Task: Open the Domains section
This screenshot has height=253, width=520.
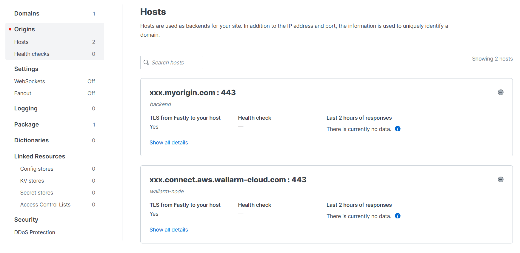Action: (27, 13)
